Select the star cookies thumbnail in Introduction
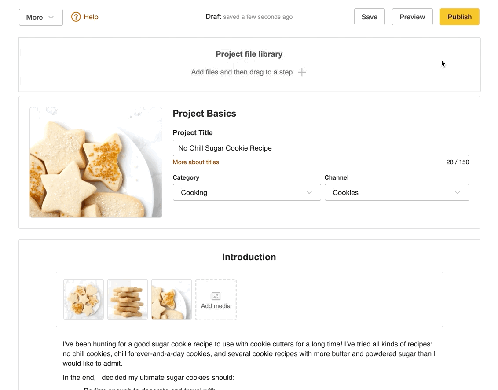 tap(83, 299)
